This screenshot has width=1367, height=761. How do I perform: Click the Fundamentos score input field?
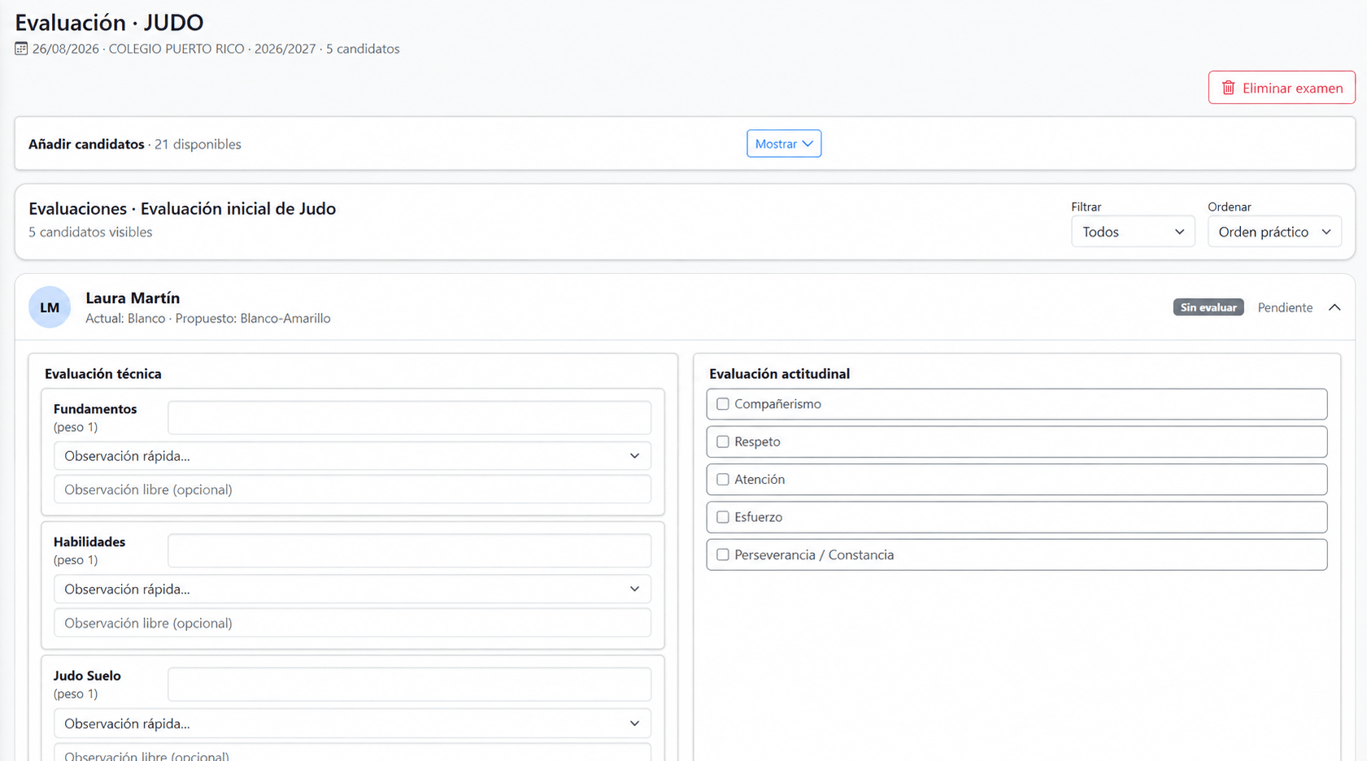tap(409, 418)
